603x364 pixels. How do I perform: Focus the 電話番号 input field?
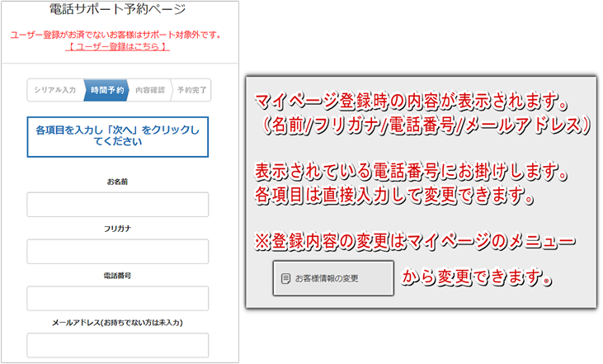(x=118, y=298)
